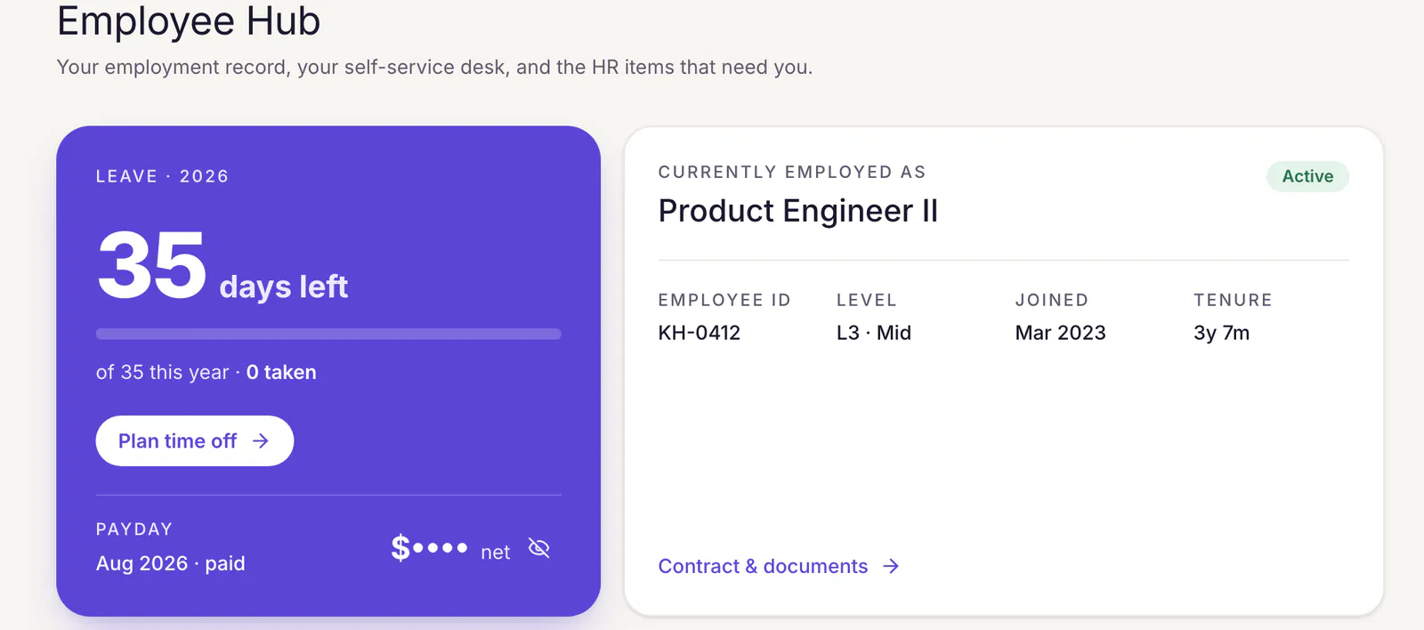Screen dimensions: 1424x630
Task: Click the 35 days left figure
Action: point(222,266)
